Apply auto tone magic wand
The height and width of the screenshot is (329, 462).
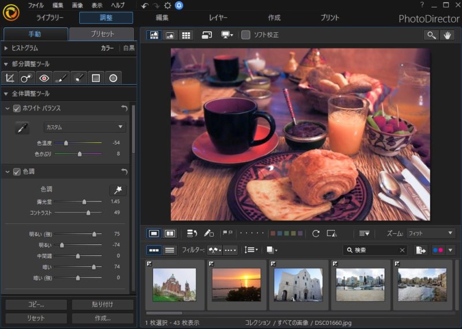click(x=118, y=190)
